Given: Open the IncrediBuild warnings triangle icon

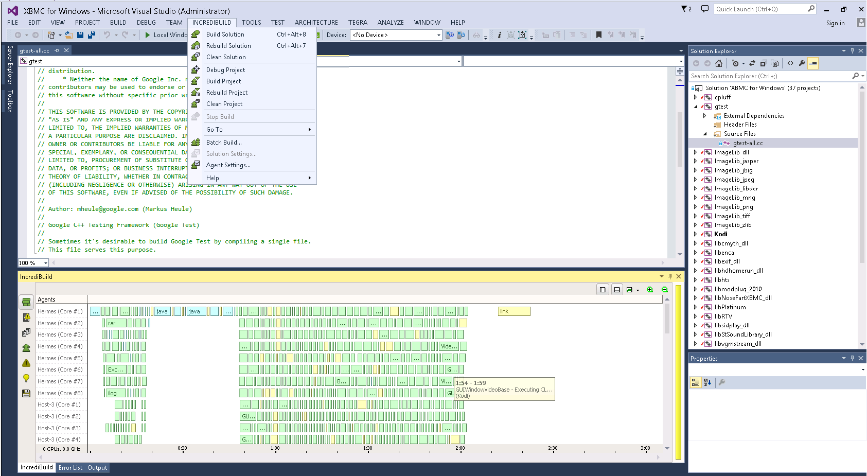Looking at the screenshot, I should click(x=26, y=363).
